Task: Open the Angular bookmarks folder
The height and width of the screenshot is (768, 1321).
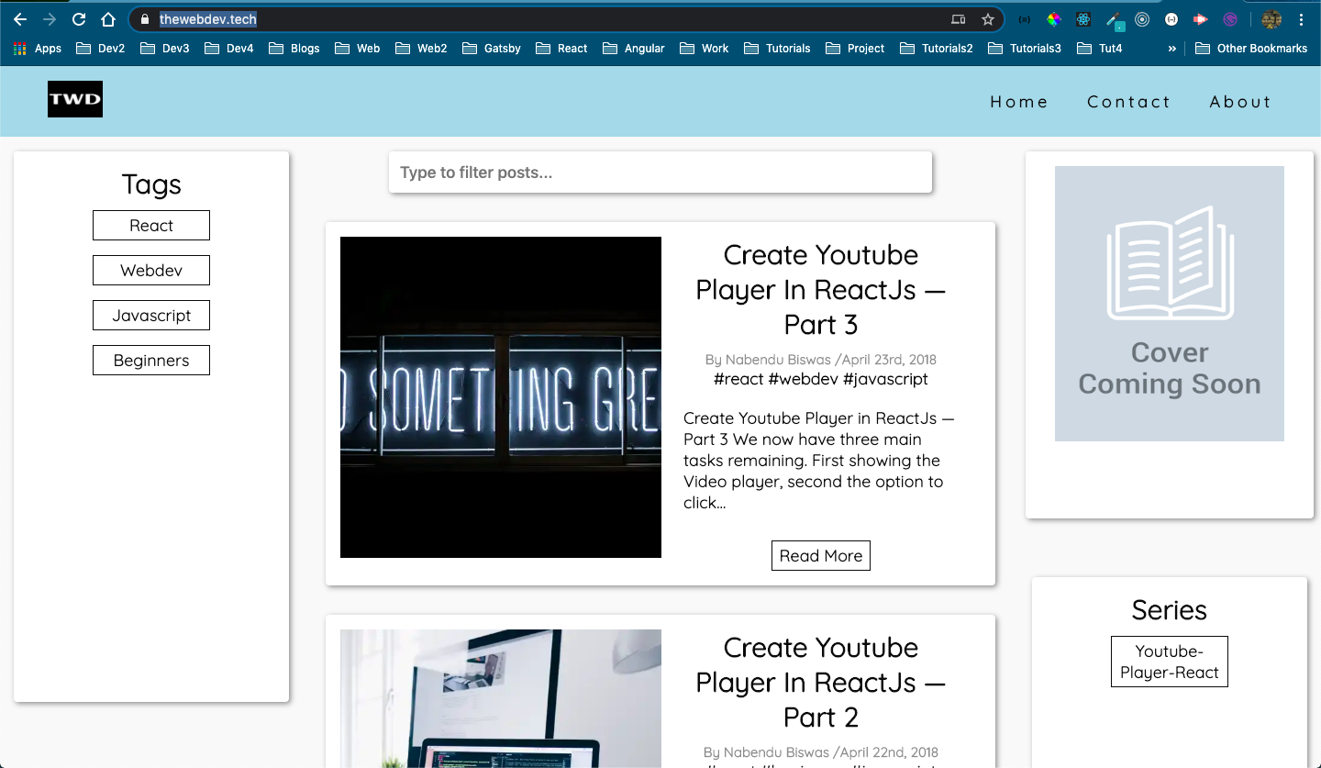Action: (x=633, y=49)
